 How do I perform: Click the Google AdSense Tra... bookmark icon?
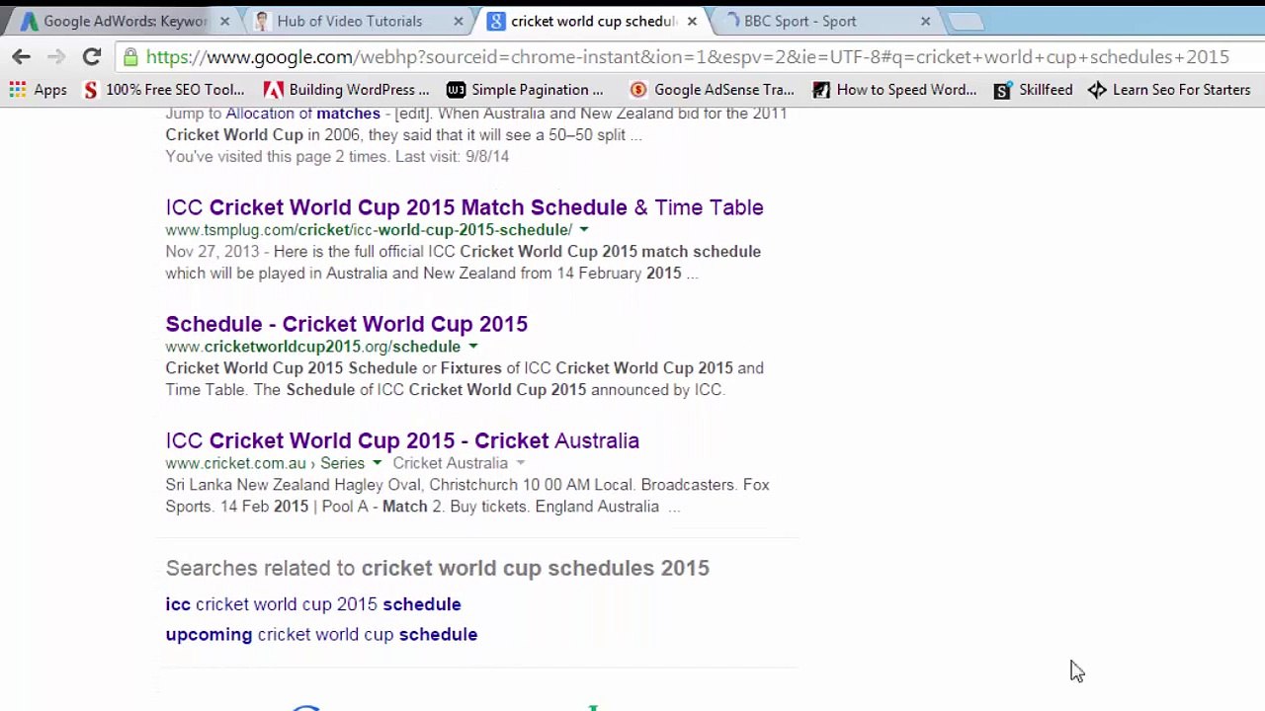638,90
